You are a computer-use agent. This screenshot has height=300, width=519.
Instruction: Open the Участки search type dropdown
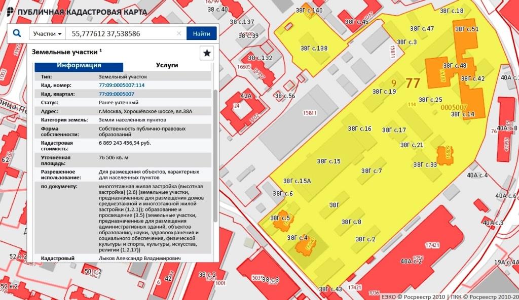coord(48,34)
